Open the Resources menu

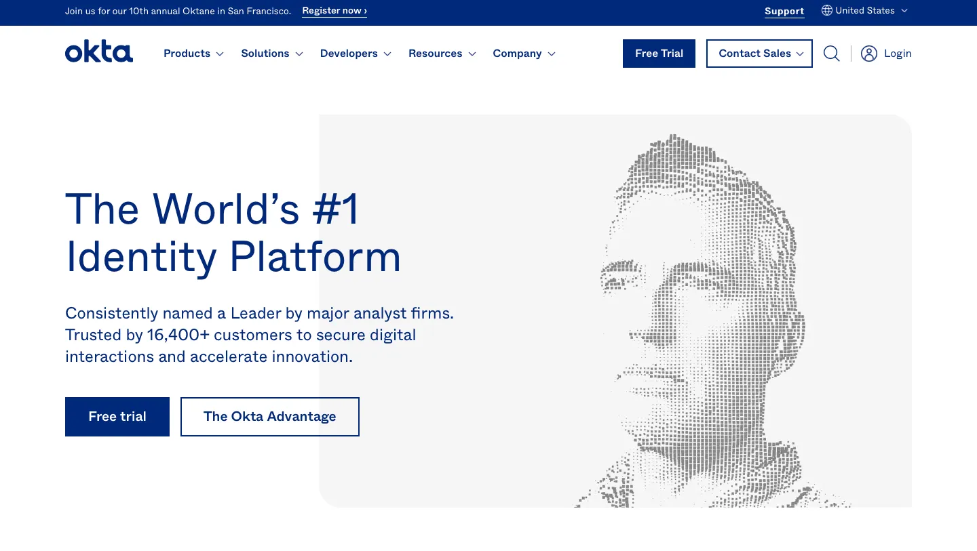(x=442, y=54)
